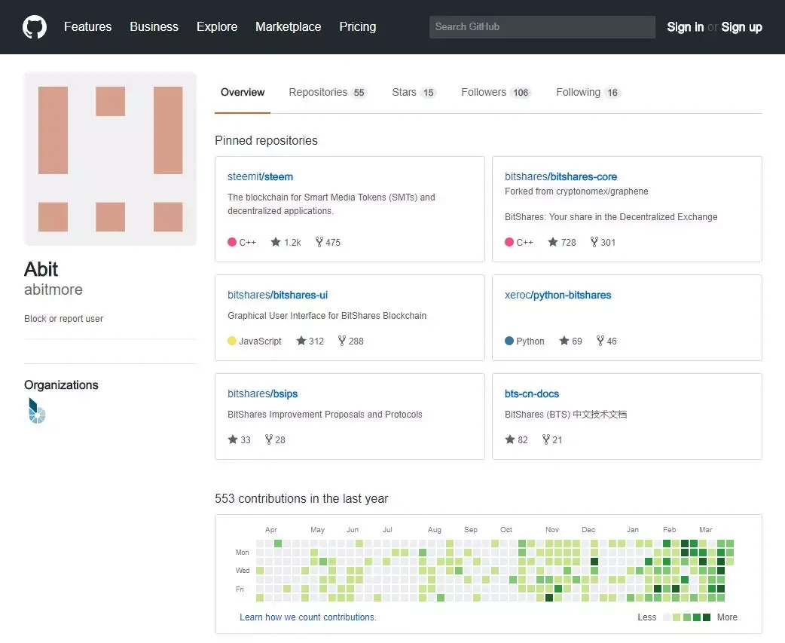Viewport: 785px width, 643px height.
Task: Open the bitshares/bitshares-core repository
Action: pos(560,177)
